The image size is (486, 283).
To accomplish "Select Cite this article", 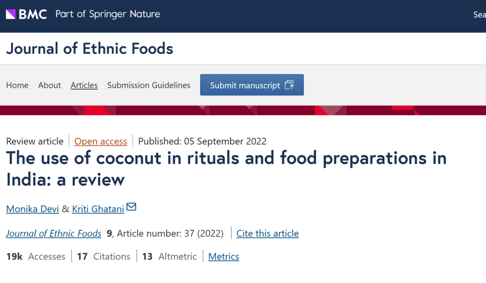I will tap(268, 234).
